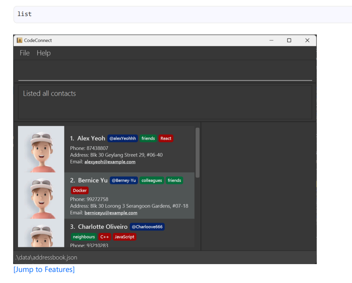Click the @Berney-Yu GitHub tag
352x283 pixels.
124,180
